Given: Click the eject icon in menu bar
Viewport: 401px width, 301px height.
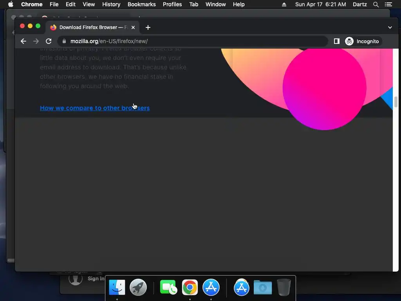Looking at the screenshot, I should (x=284, y=4).
